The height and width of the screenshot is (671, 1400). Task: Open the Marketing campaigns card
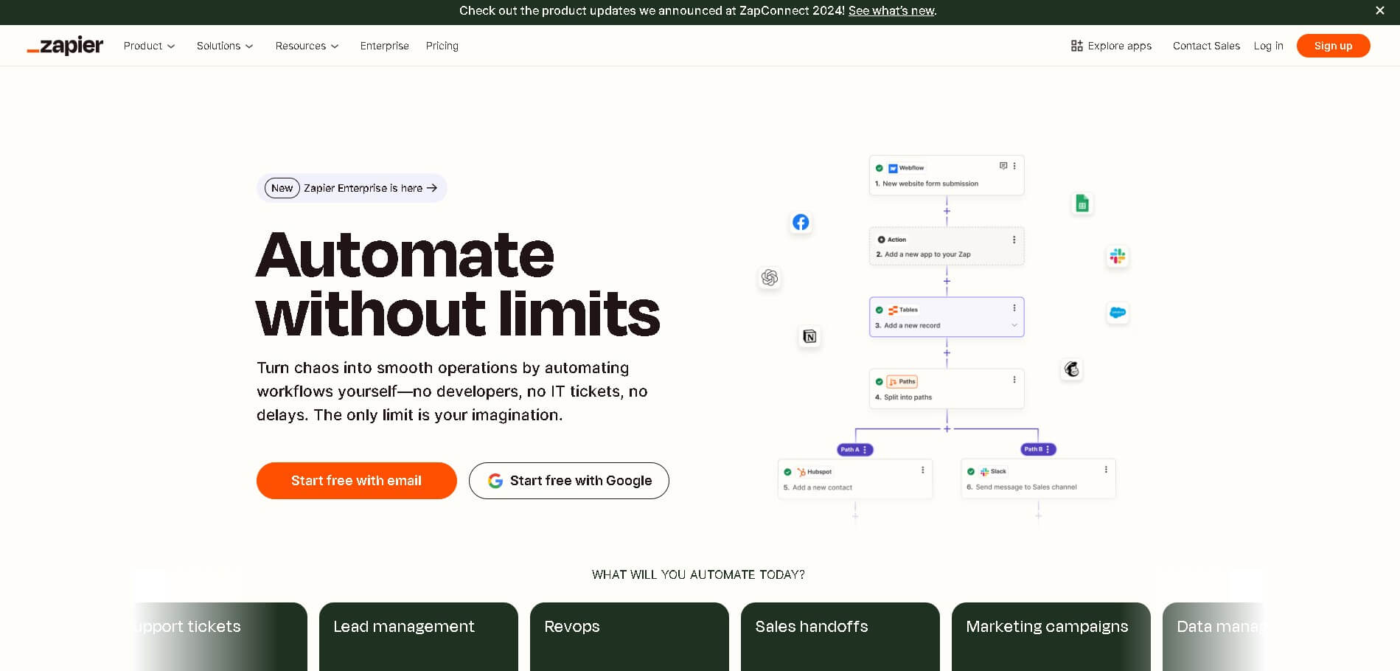pyautogui.click(x=1051, y=637)
